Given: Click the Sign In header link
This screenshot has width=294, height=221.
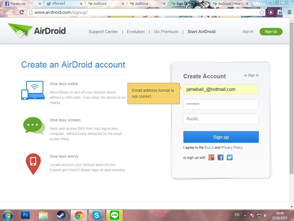Looking at the screenshot, I should pos(248,32).
